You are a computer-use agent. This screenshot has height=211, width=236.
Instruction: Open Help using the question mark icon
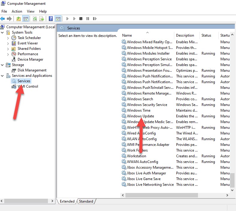[51, 19]
